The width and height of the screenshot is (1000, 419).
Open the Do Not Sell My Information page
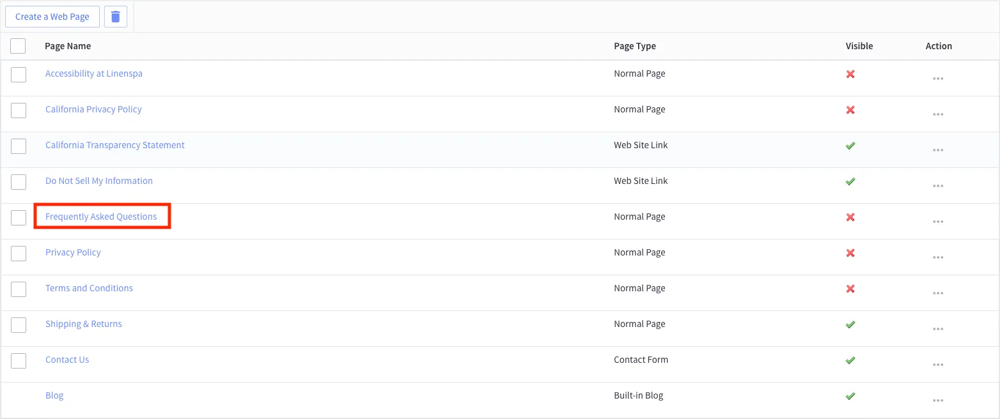(x=98, y=180)
